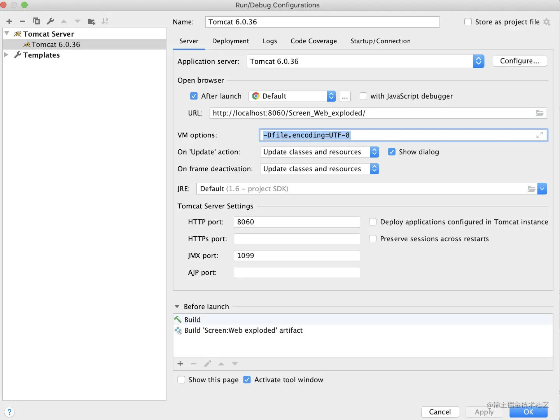Open help with the question mark button

(9, 412)
